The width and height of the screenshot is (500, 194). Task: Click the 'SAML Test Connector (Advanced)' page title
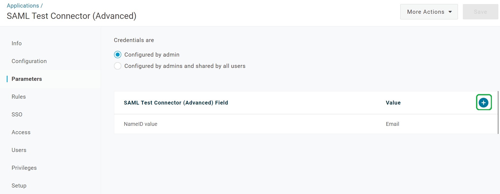(71, 16)
